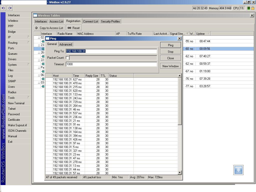Expand the Routing submenu arrow
The width and height of the screenshot is (256, 192).
pos(28,42)
